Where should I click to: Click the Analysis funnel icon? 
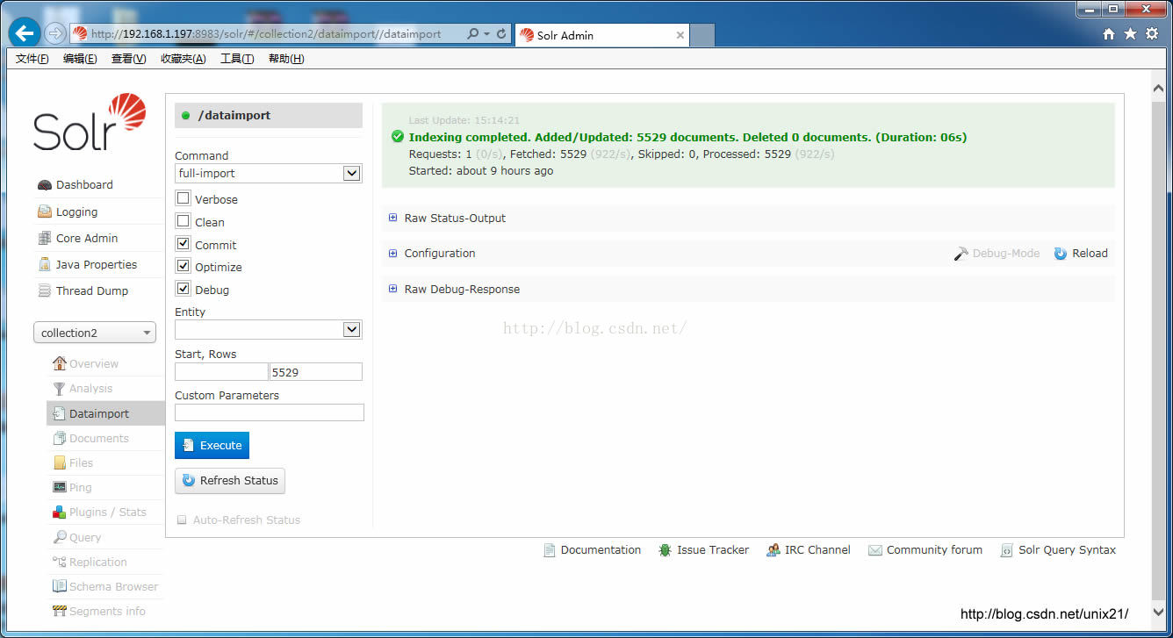(x=59, y=389)
